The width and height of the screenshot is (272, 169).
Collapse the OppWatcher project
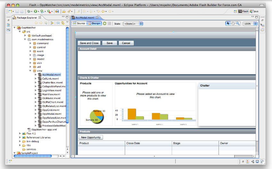pyautogui.click(x=15, y=27)
